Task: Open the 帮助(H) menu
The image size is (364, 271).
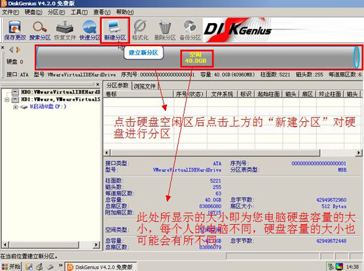Action: [124, 12]
